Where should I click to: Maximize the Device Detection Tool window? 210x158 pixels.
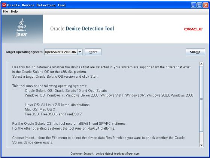(x=200, y=5)
